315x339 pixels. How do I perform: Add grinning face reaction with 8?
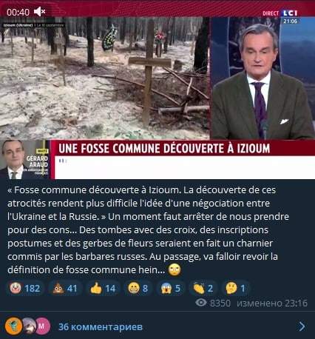138,288
